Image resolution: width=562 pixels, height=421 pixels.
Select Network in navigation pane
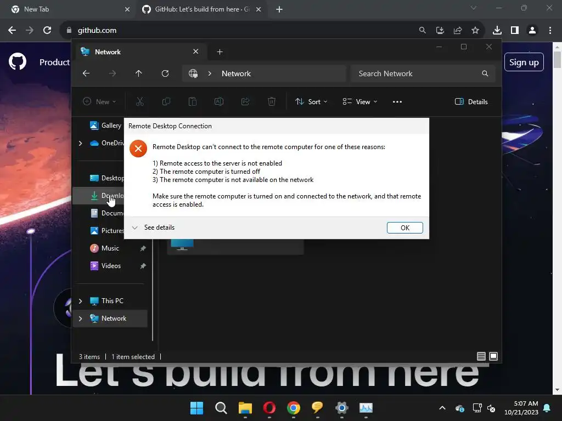click(x=113, y=318)
